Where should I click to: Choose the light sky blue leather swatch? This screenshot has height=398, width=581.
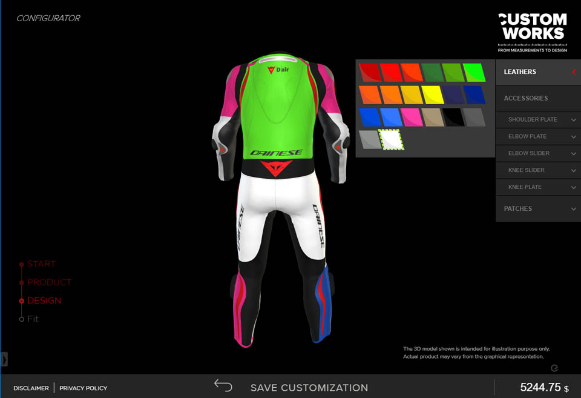[391, 117]
